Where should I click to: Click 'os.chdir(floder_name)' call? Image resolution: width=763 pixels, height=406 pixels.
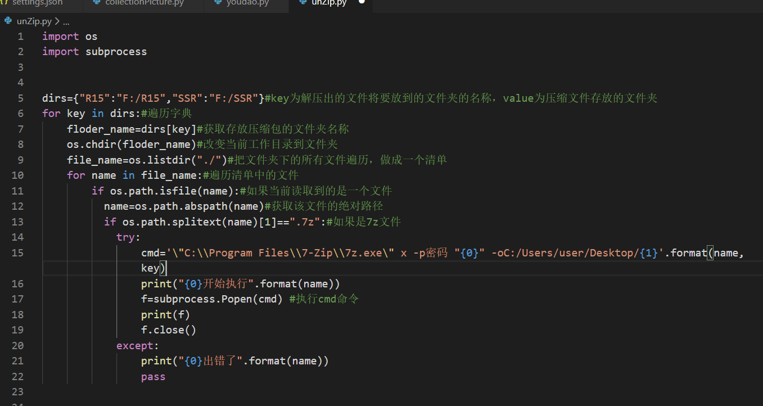(132, 145)
